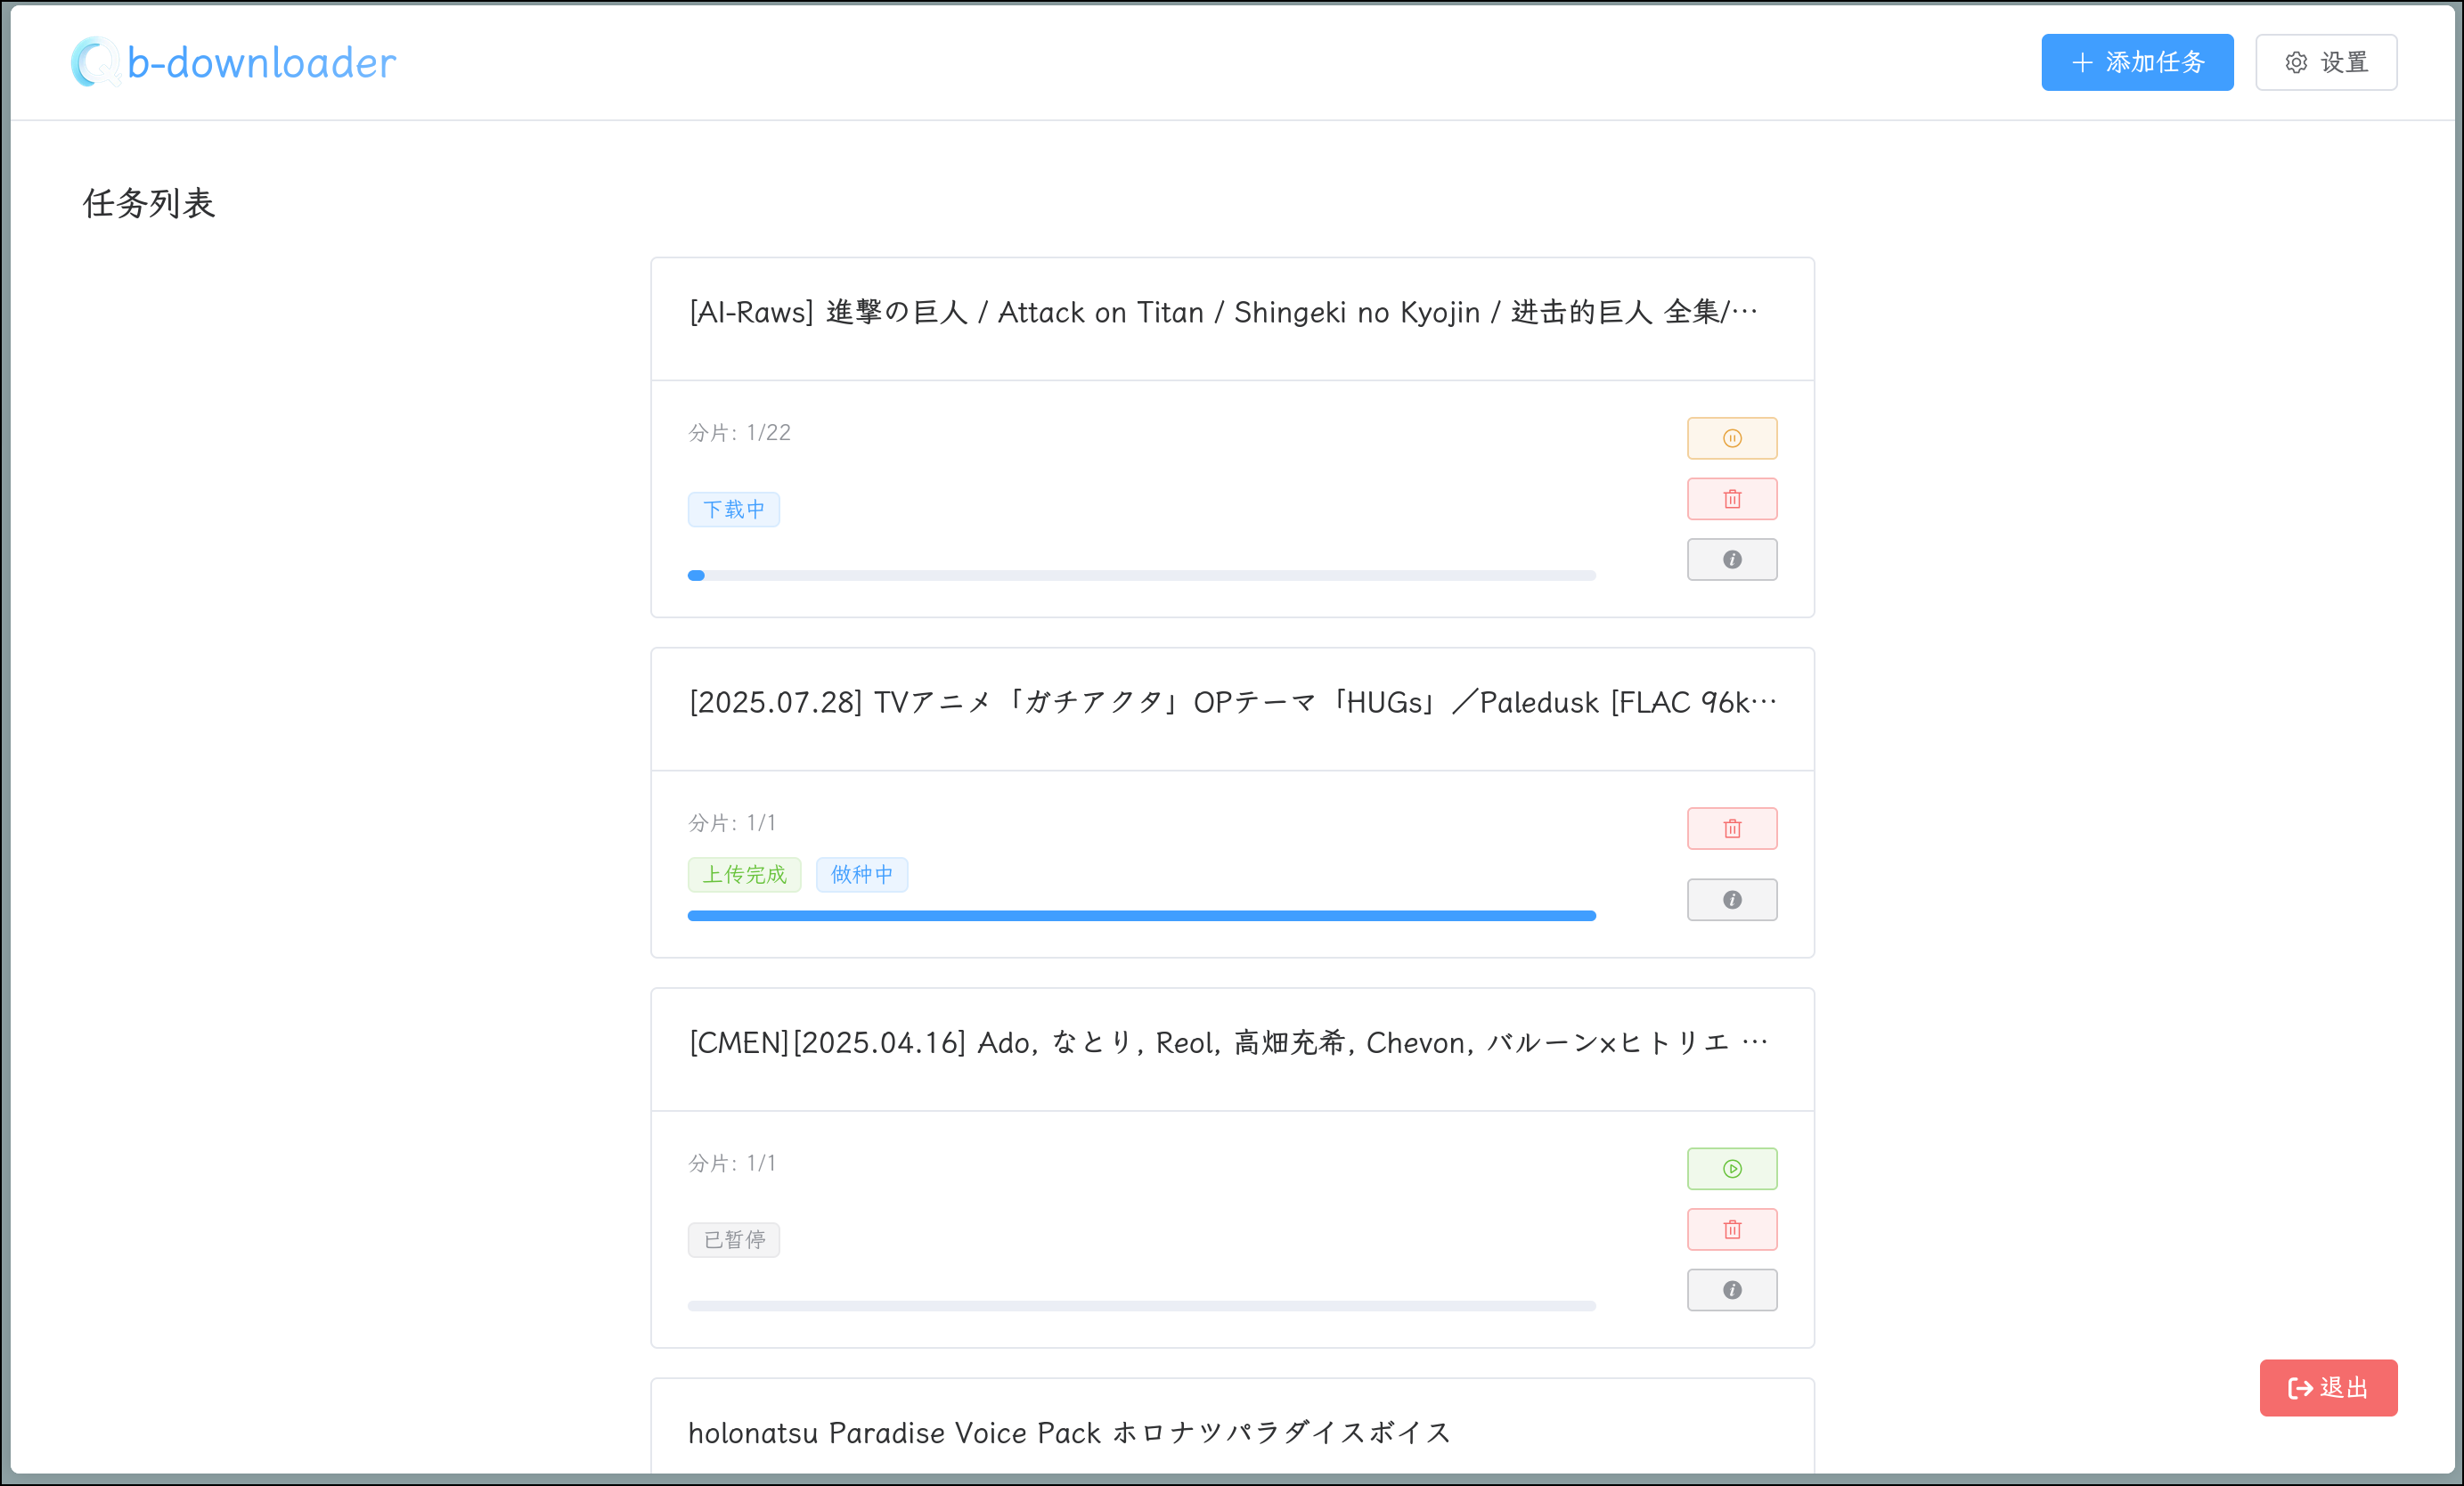
Task: Click the Qb-downloader logo
Action: [x=234, y=62]
